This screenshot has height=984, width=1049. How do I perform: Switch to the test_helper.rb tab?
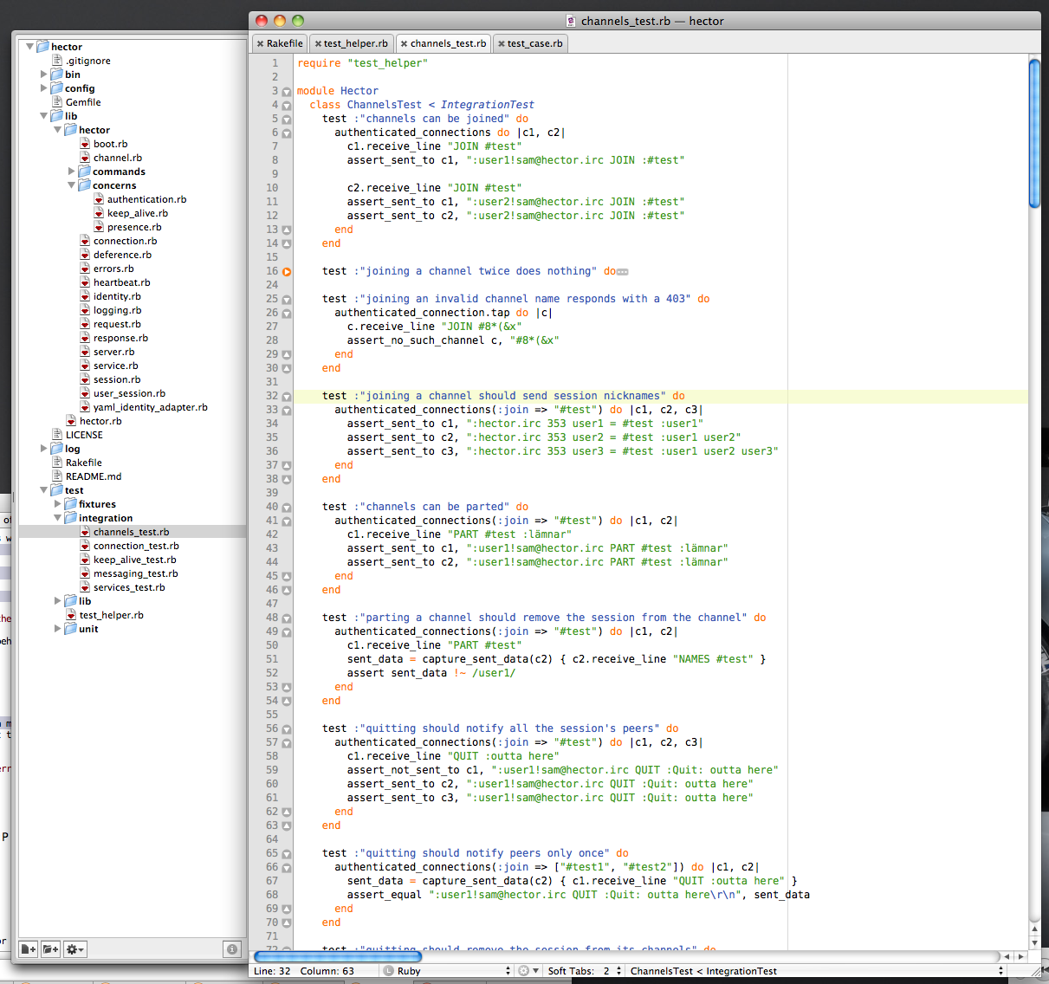coord(355,43)
